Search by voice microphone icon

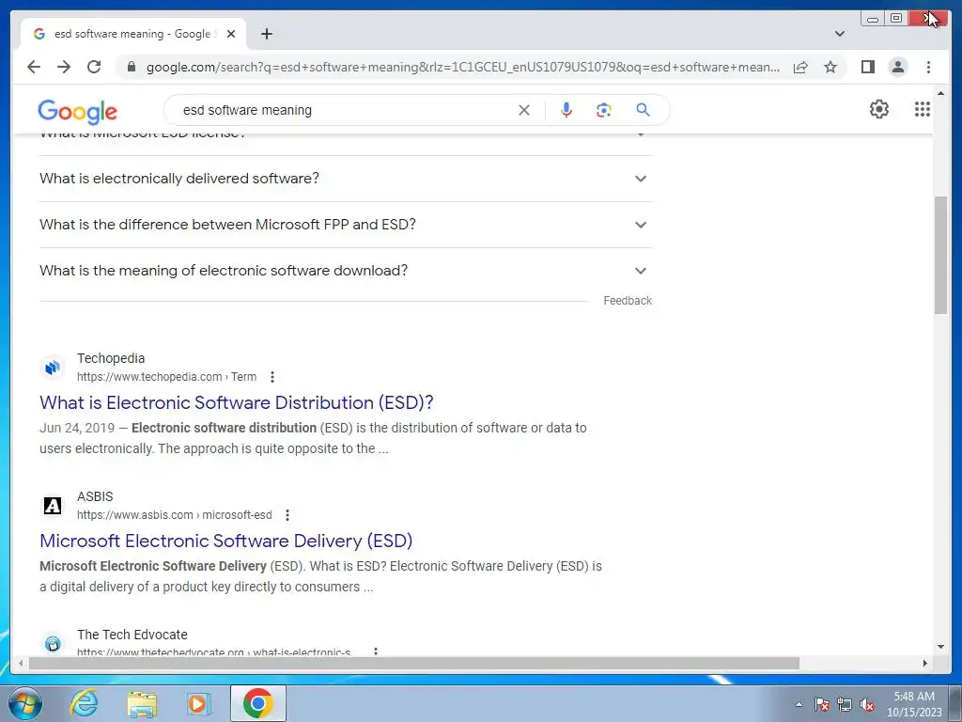(x=566, y=110)
